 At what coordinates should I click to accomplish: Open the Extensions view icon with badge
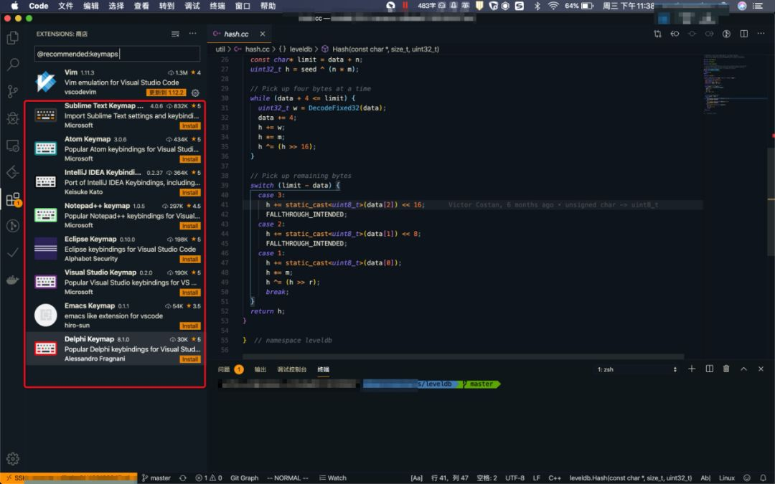click(14, 199)
